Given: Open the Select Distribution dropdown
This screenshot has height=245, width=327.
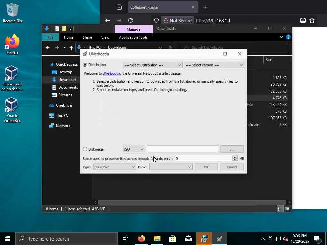Looking at the screenshot, I should pyautogui.click(x=153, y=65).
